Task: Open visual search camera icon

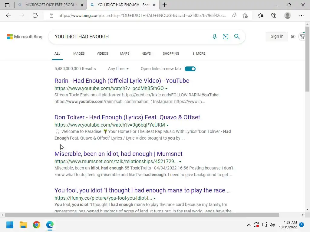Action: coord(225,37)
